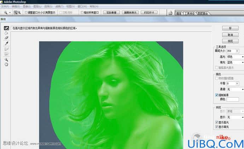Screen dimensions: 244x149
Task: Select the Cleanup tool
Action: point(6,49)
